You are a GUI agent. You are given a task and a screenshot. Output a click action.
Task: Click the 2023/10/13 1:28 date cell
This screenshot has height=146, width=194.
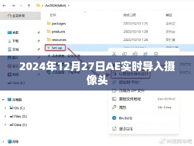pyautogui.click(x=136, y=32)
